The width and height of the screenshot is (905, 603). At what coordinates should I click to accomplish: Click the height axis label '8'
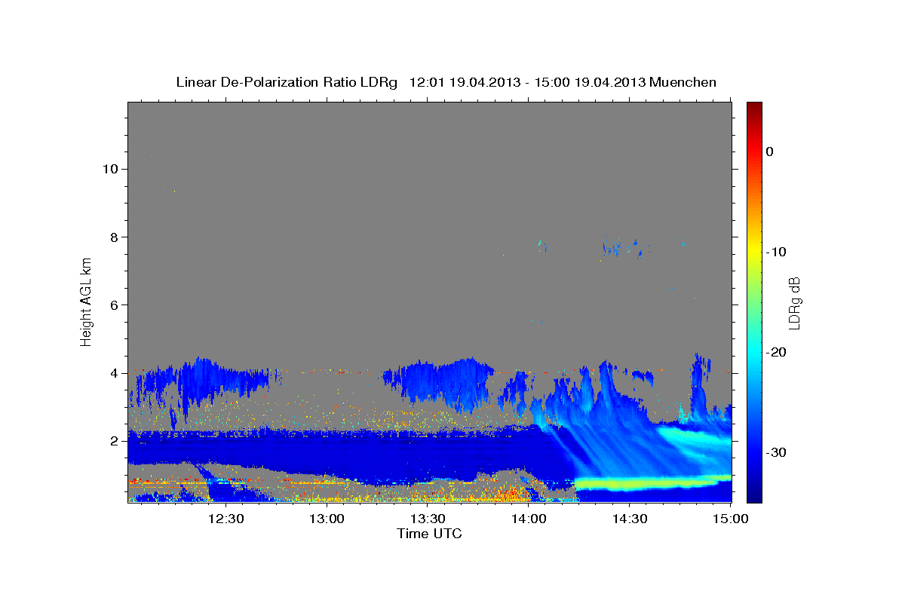tap(112, 237)
